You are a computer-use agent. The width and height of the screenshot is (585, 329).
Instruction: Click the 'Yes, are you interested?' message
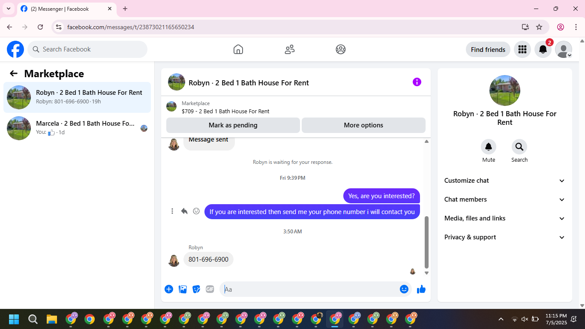(x=381, y=196)
